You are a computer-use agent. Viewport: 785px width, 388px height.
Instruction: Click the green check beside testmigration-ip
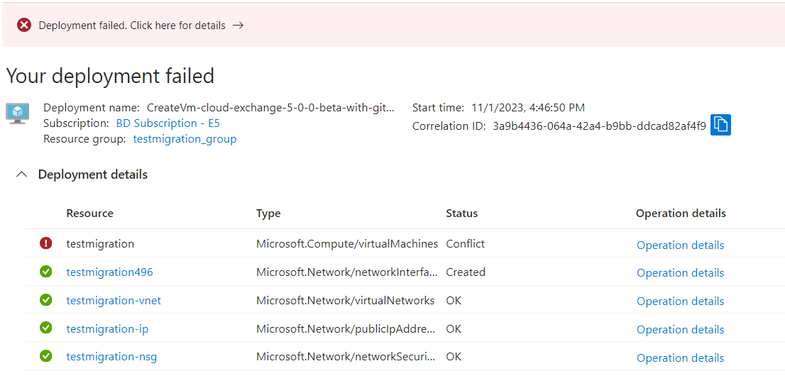pos(45,328)
